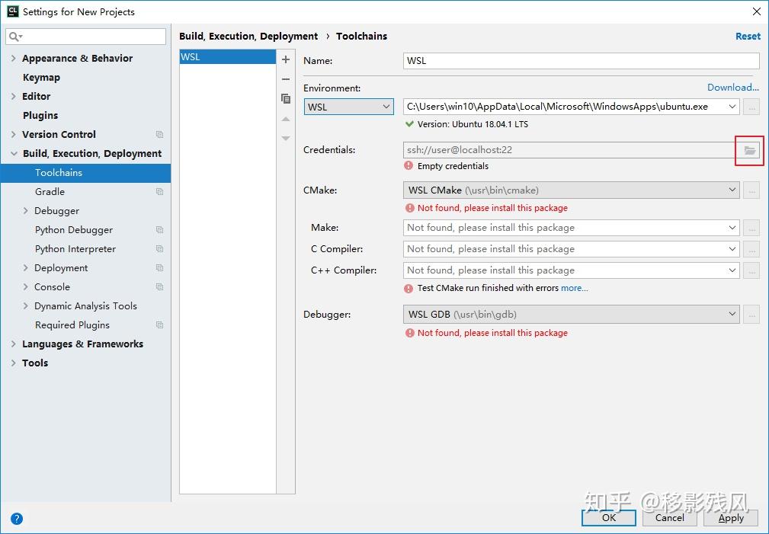This screenshot has height=534, width=769.
Task: Open the credentials folder browse icon
Action: click(x=750, y=150)
